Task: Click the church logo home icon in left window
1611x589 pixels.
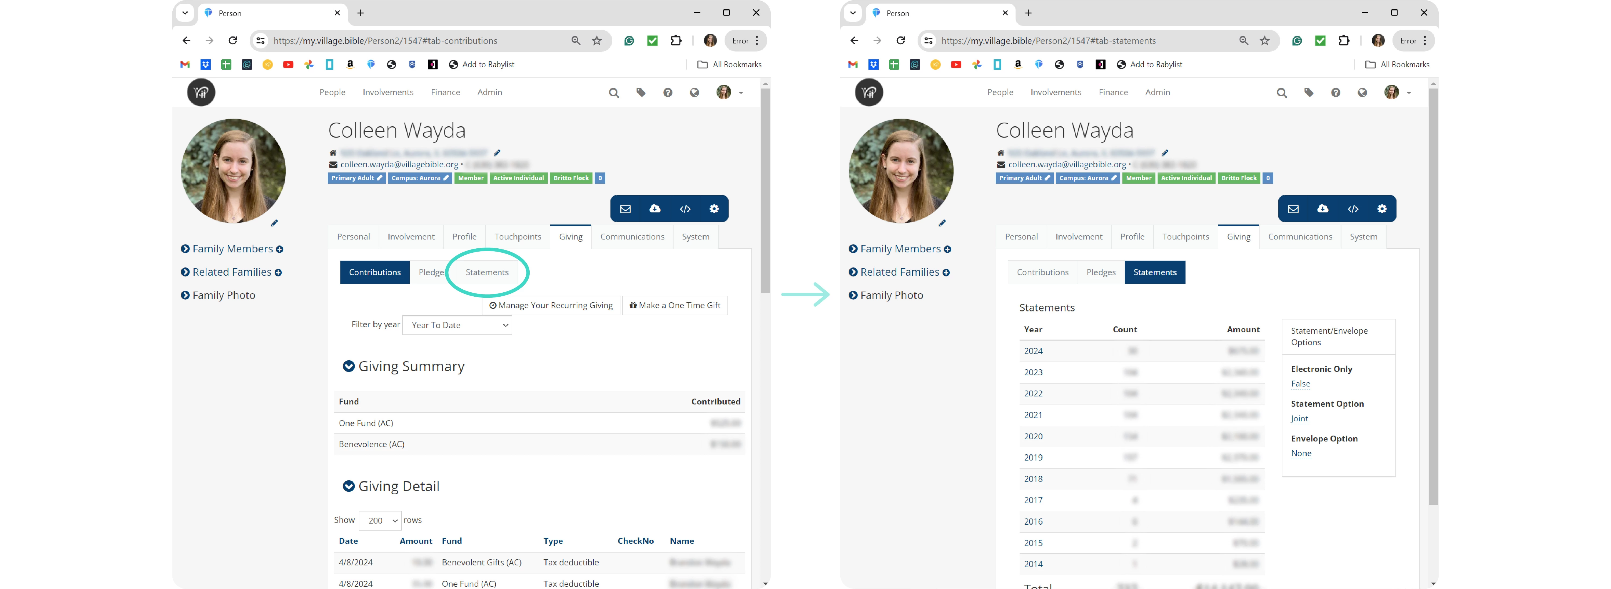Action: click(x=201, y=93)
